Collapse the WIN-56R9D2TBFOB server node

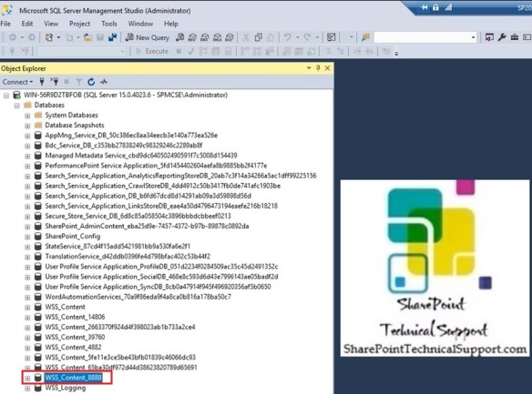[x=6, y=96]
